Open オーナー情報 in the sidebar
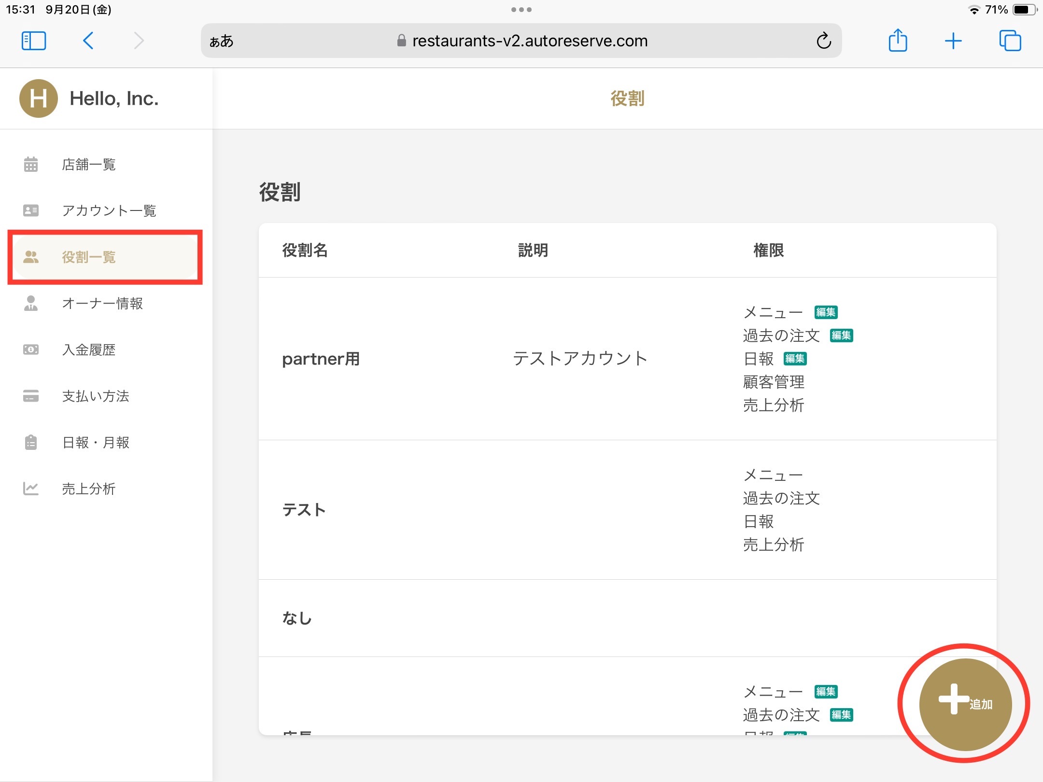1043x782 pixels. 102,304
